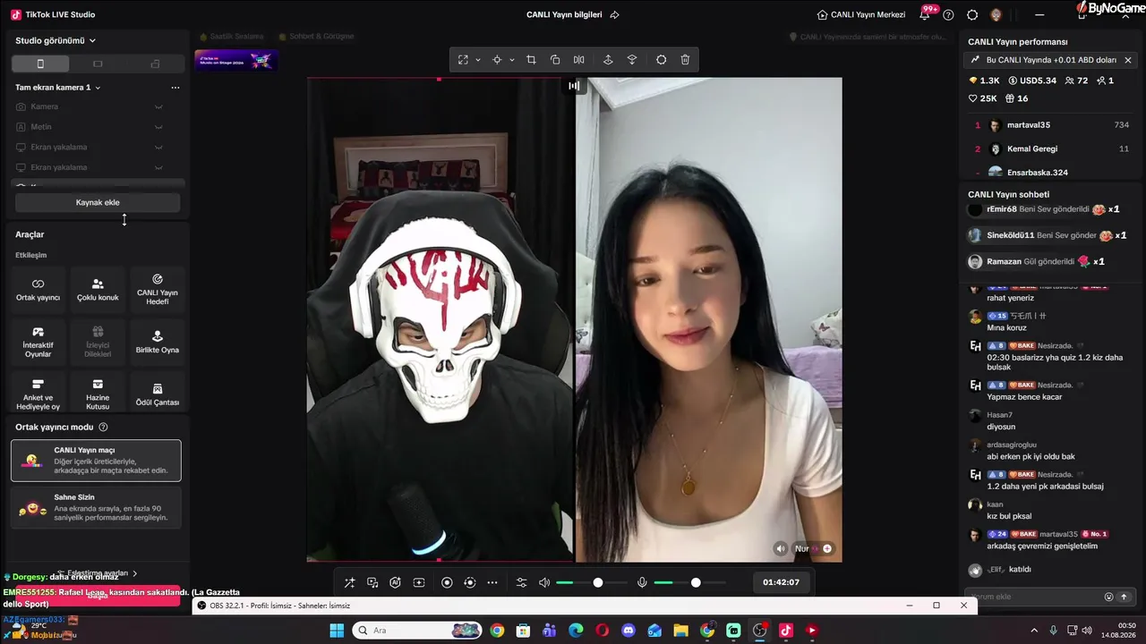The image size is (1146, 644).
Task: Delete the selected source with the trash icon
Action: pyautogui.click(x=685, y=60)
